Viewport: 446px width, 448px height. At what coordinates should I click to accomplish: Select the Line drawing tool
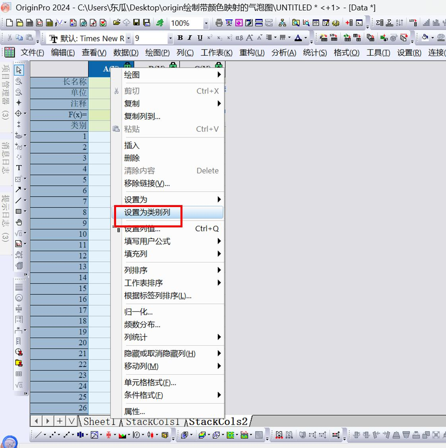(18, 200)
